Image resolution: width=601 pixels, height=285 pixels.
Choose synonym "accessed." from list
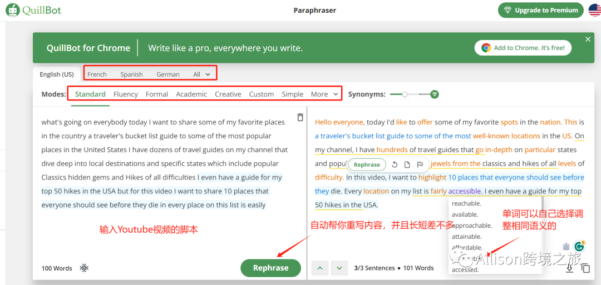(x=465, y=269)
